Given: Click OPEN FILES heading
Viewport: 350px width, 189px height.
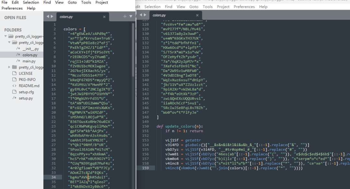Looking at the screenshot, I should (15, 17).
